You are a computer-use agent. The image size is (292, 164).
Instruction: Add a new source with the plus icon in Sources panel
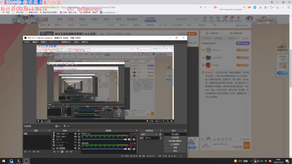click(x=54, y=152)
